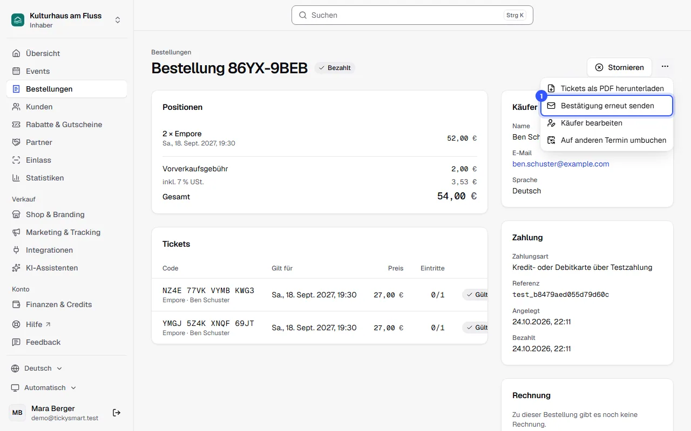Log out using the sign-out icon
This screenshot has height=431, width=691.
[117, 413]
